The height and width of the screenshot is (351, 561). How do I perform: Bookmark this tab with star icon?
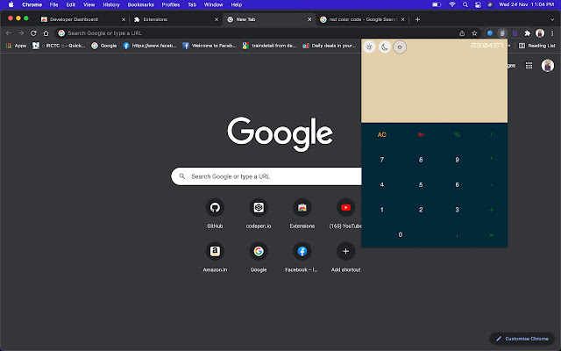point(474,33)
